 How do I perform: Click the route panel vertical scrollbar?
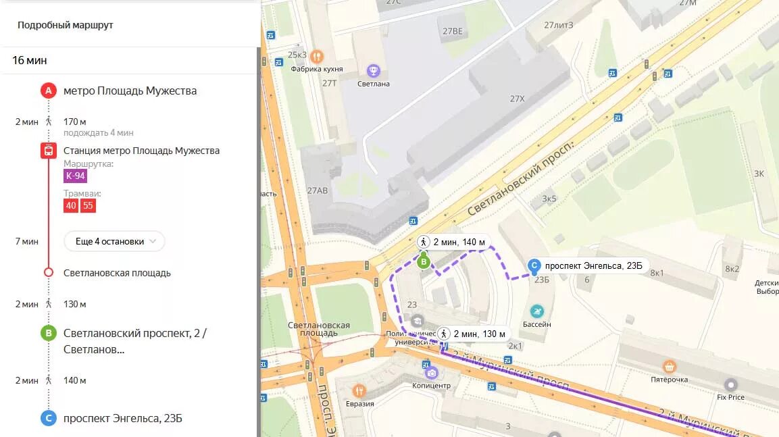pyautogui.click(x=259, y=242)
